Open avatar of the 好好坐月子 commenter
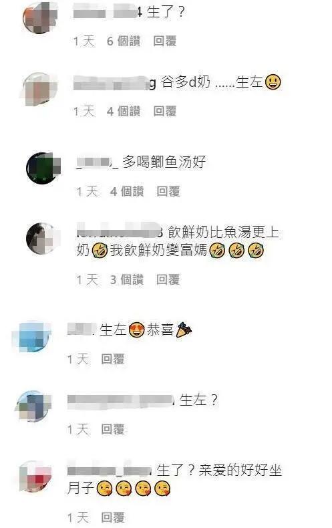 pyautogui.click(x=35, y=477)
